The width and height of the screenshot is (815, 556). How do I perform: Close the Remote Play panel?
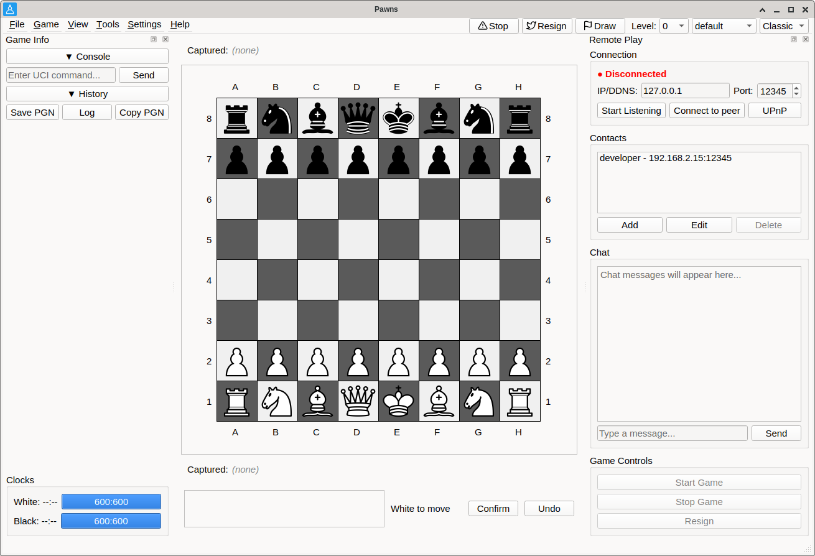[x=806, y=39]
